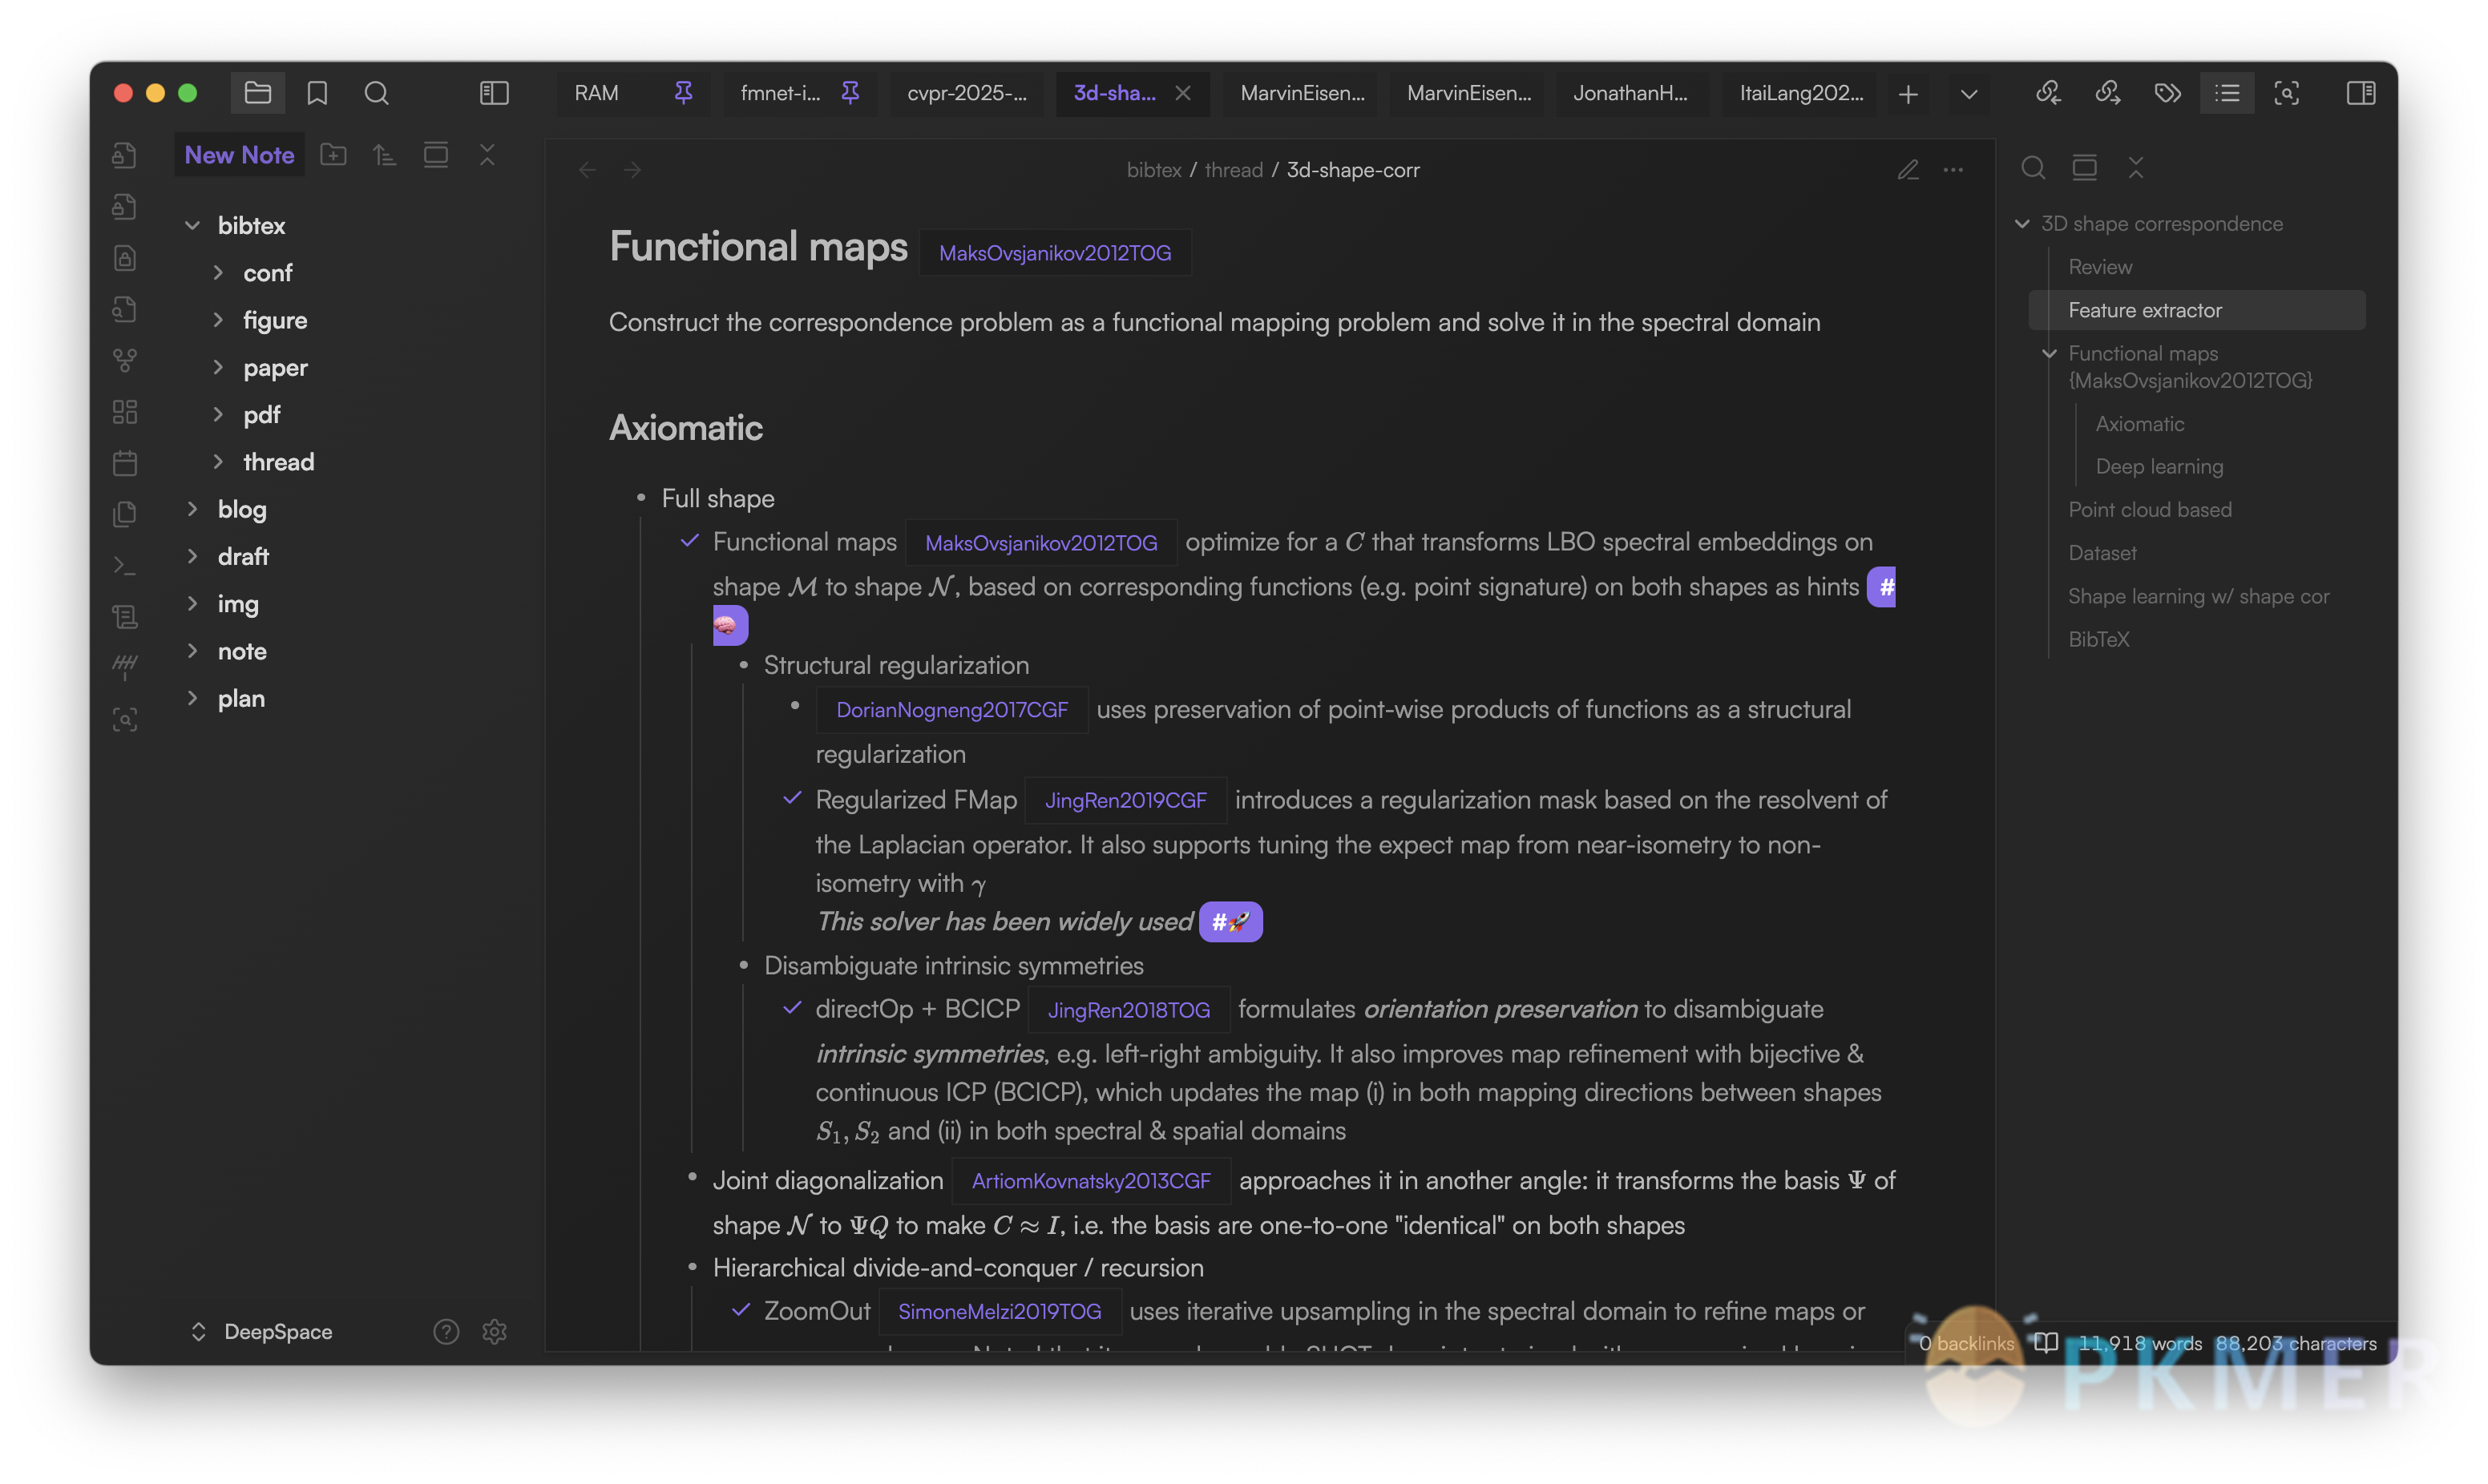Switch to the cvpr-2025 tab
Screen dimensions: 2488x1484
966,93
